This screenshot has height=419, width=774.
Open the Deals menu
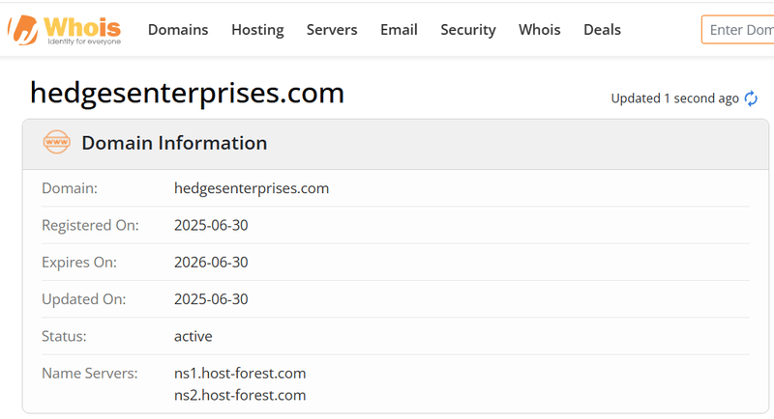[602, 30]
